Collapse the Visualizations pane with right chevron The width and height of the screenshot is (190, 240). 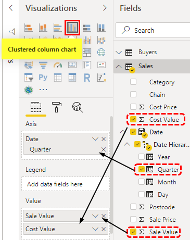[105, 8]
